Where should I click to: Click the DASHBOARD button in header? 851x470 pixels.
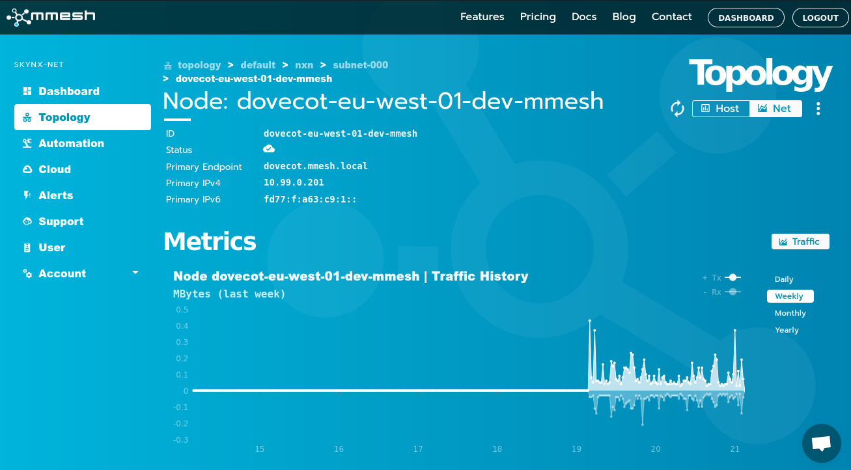tap(746, 18)
